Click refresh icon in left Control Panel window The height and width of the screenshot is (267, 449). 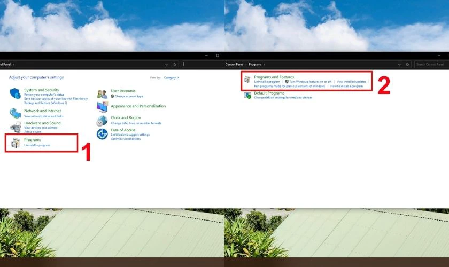[x=175, y=65]
